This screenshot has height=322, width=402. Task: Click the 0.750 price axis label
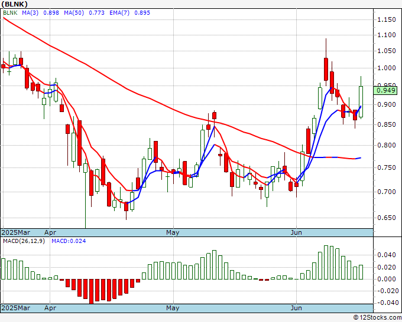point(387,167)
